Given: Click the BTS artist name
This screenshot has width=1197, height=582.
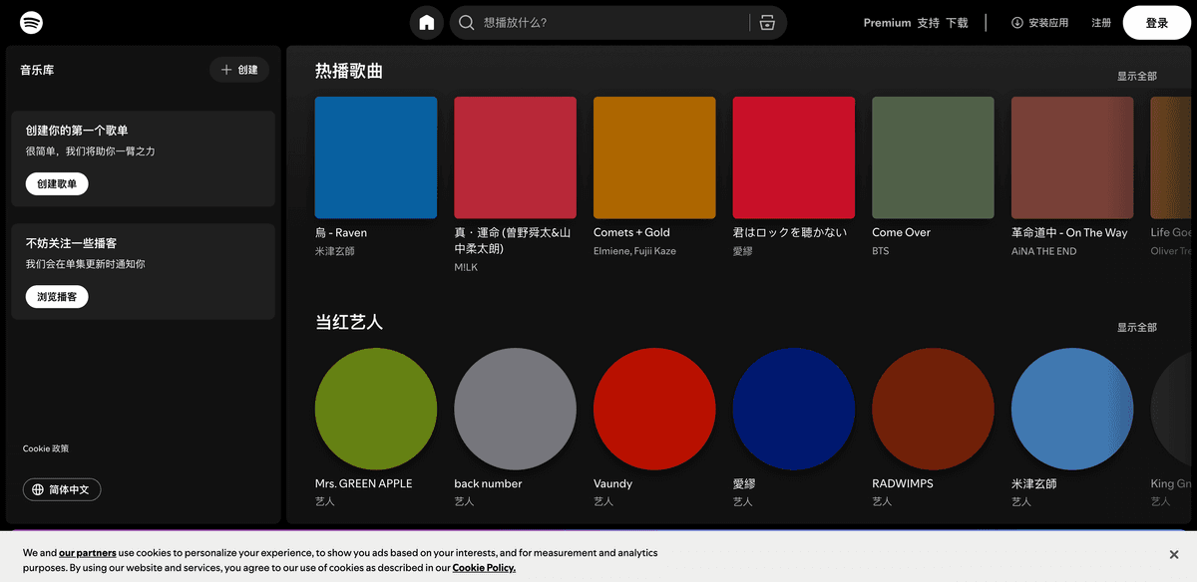Looking at the screenshot, I should tap(881, 251).
